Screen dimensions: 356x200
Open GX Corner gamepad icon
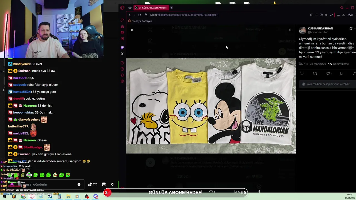[130, 8]
